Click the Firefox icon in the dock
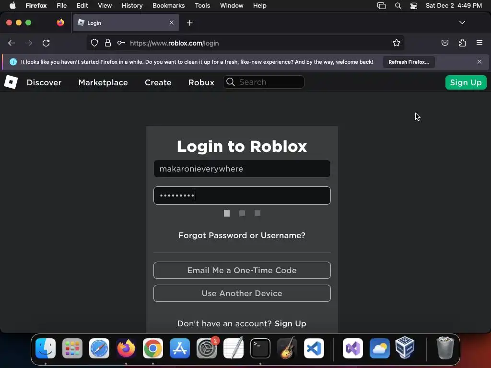The width and height of the screenshot is (491, 368). tap(126, 348)
